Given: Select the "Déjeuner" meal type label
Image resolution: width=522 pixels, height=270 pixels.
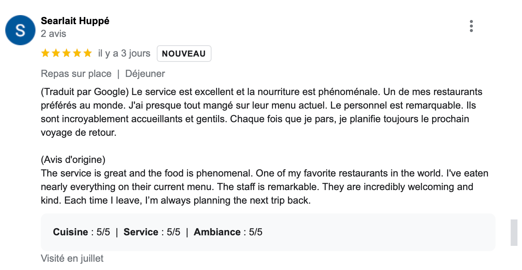Looking at the screenshot, I should [145, 74].
